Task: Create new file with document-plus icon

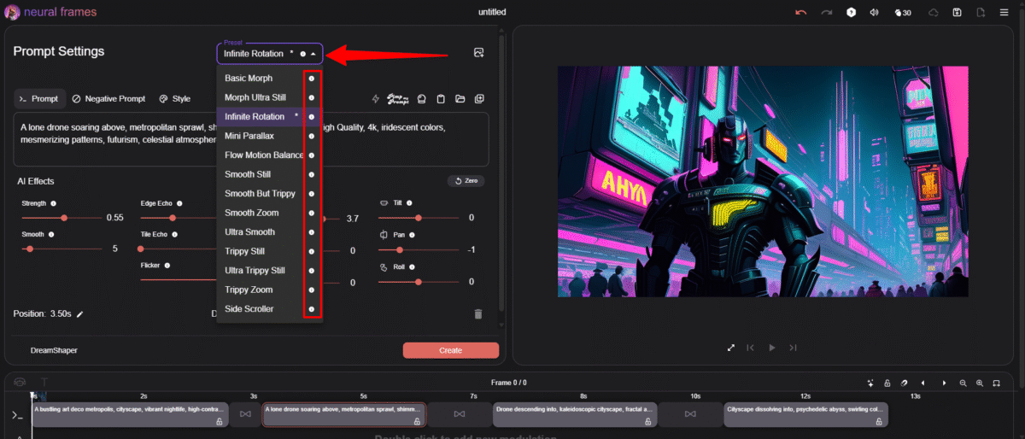Action: (x=981, y=13)
